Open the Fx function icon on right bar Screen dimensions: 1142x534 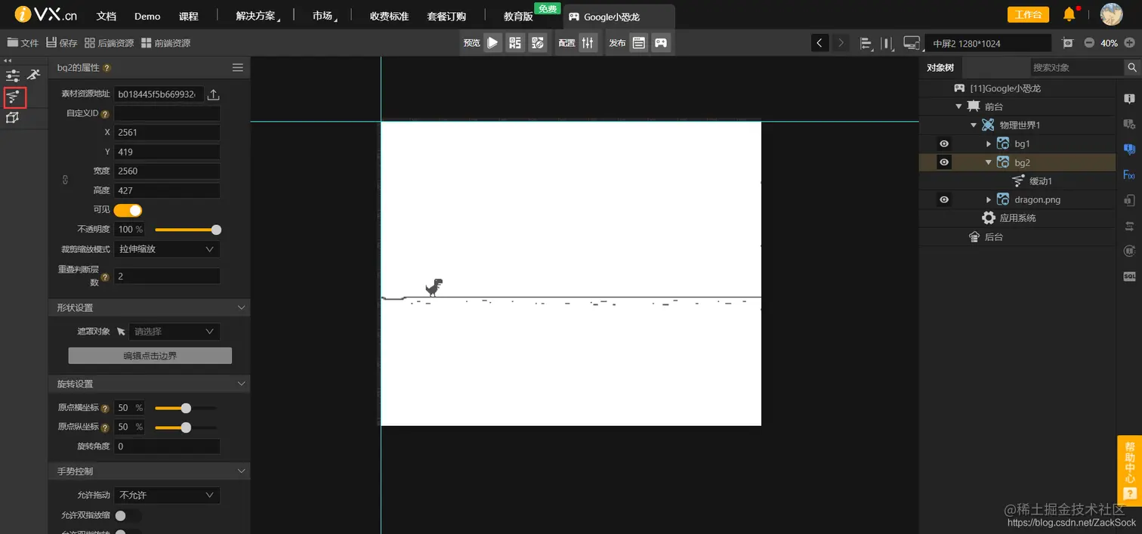click(1129, 174)
